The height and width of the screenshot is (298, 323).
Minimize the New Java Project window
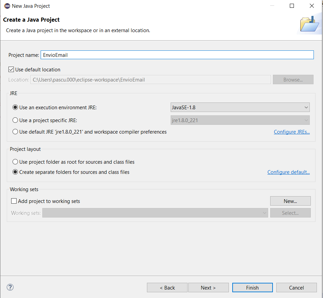[x=272, y=6]
